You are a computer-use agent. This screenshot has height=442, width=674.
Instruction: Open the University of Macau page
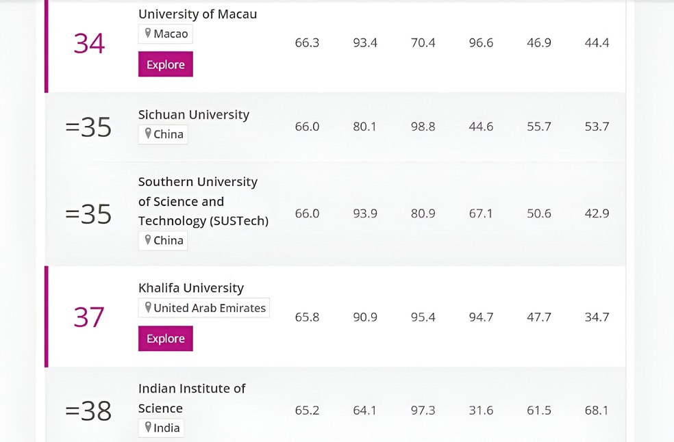pyautogui.click(x=198, y=14)
